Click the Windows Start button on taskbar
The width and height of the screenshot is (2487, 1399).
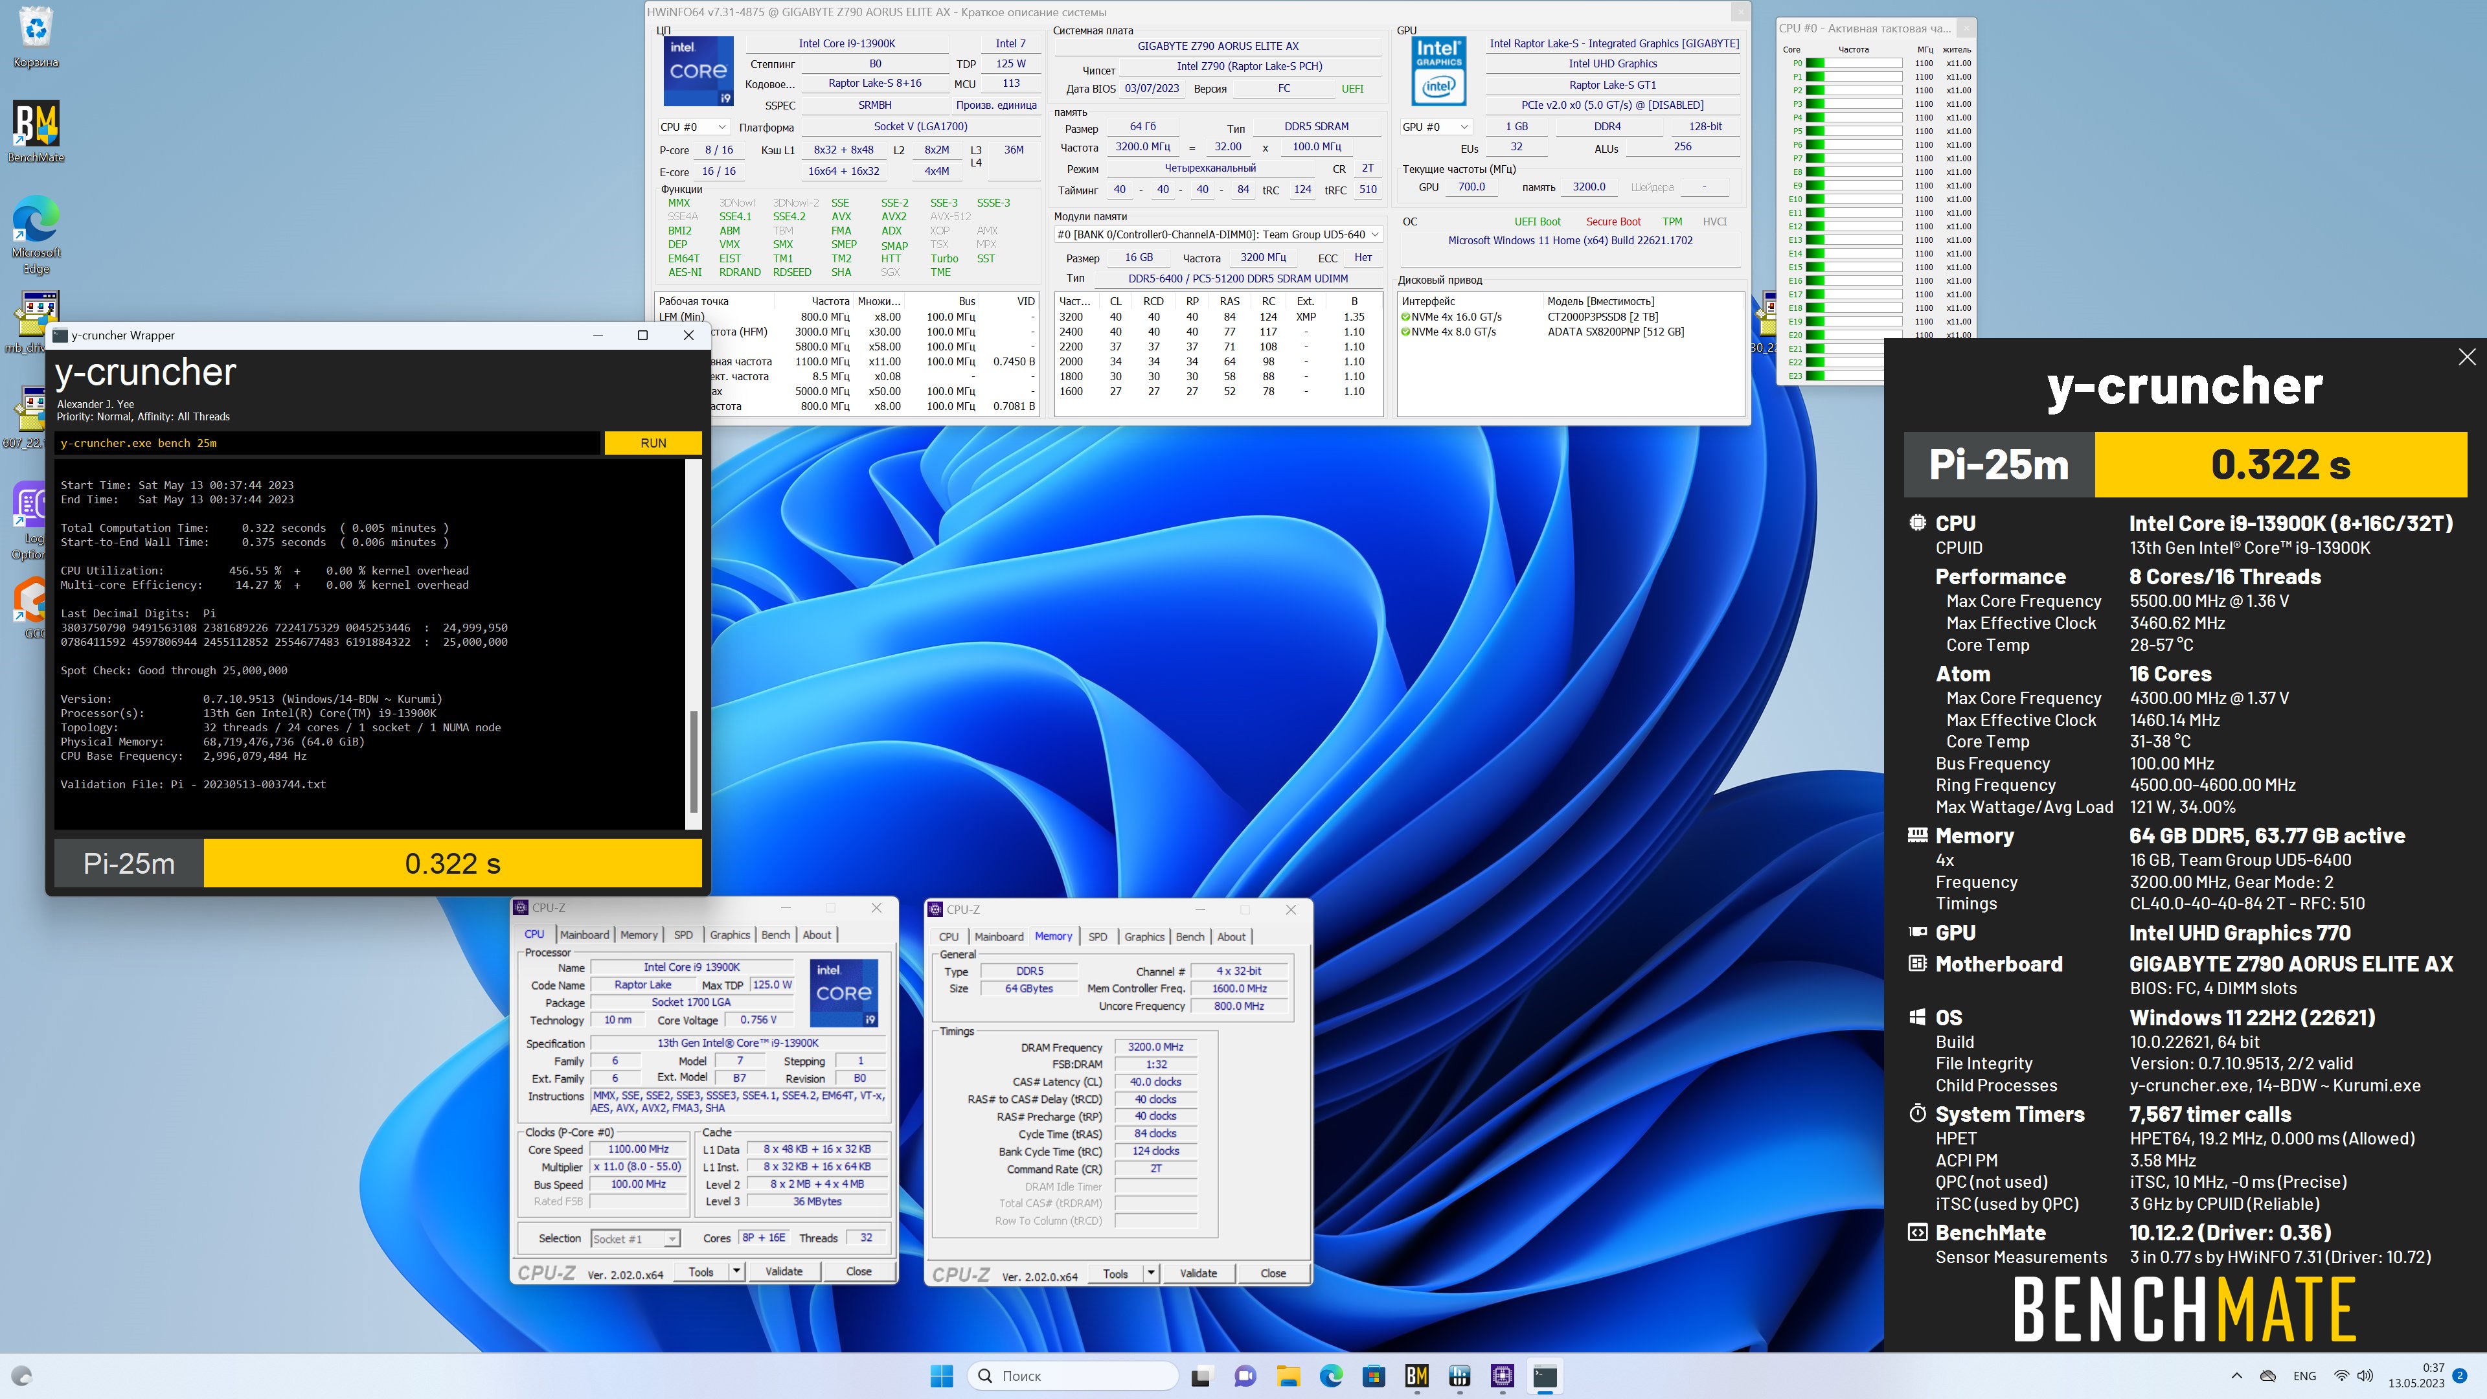point(941,1376)
